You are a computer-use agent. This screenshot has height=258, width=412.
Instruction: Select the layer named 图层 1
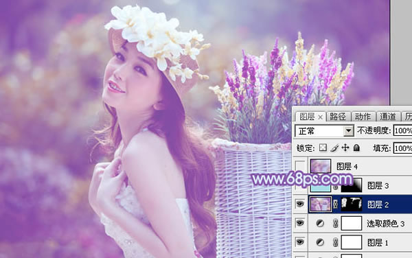point(378,242)
